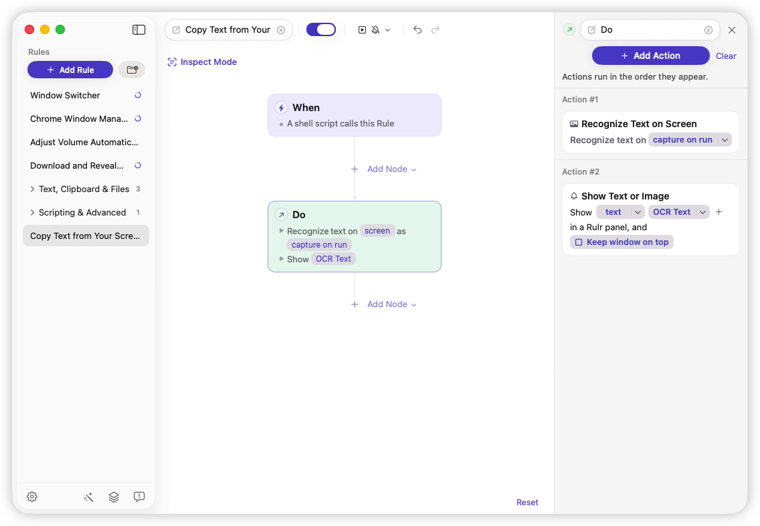Click Download and Reveal status circle icon
Viewport: 760px width, 526px height.
click(x=138, y=165)
